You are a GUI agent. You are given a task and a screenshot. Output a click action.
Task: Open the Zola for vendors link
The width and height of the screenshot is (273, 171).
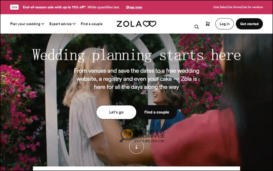tap(252, 7)
